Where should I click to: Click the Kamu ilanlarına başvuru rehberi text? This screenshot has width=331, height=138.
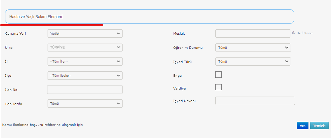click(x=42, y=125)
